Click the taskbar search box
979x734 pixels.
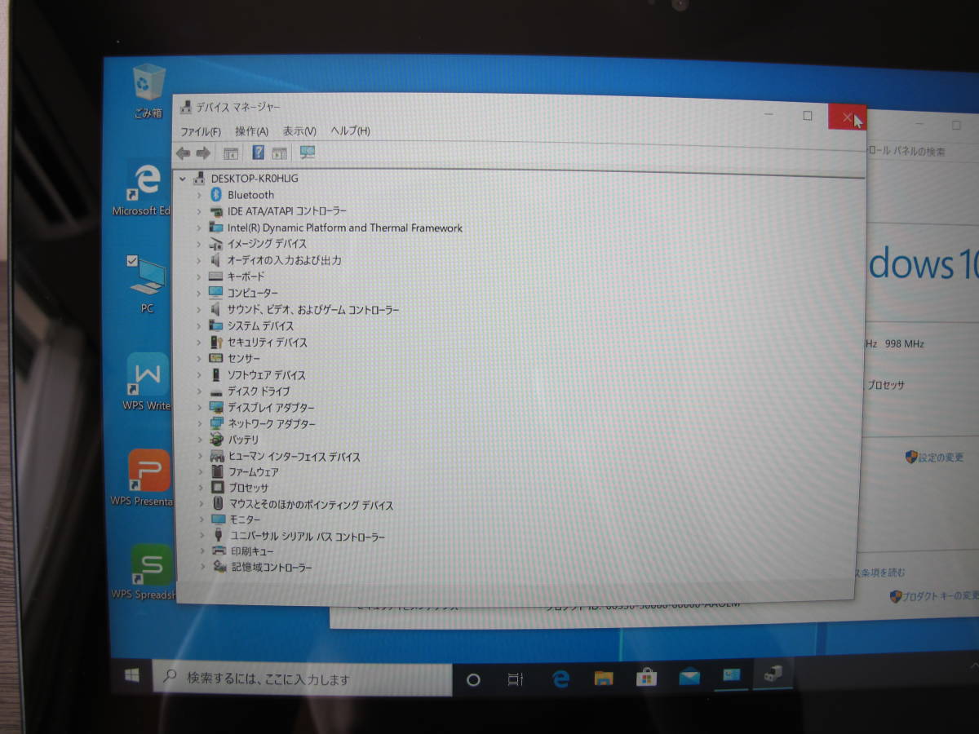[302, 679]
